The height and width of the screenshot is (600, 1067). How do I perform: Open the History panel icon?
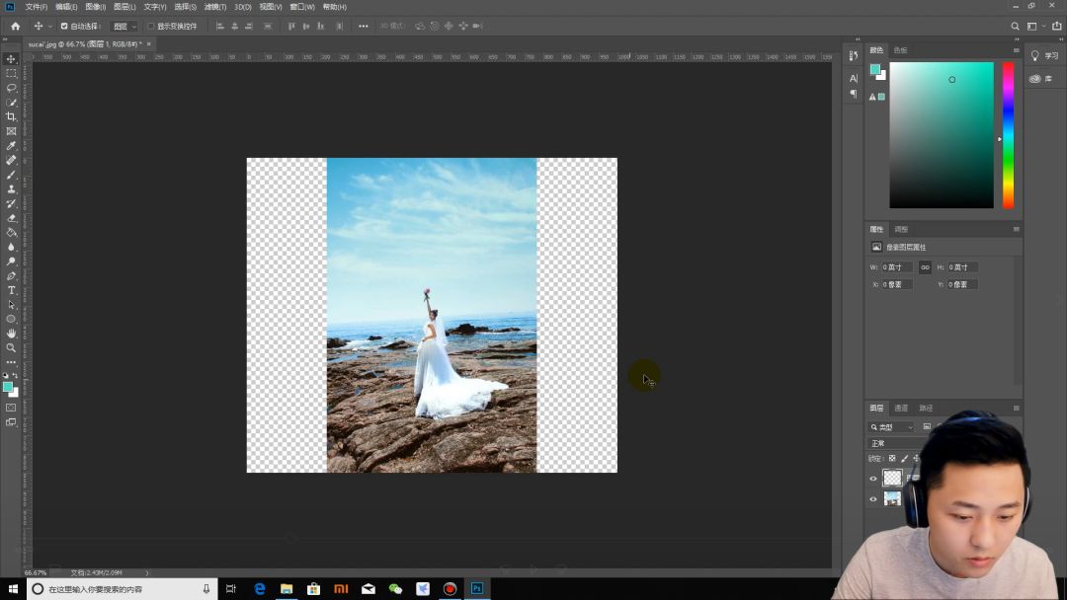[x=854, y=55]
